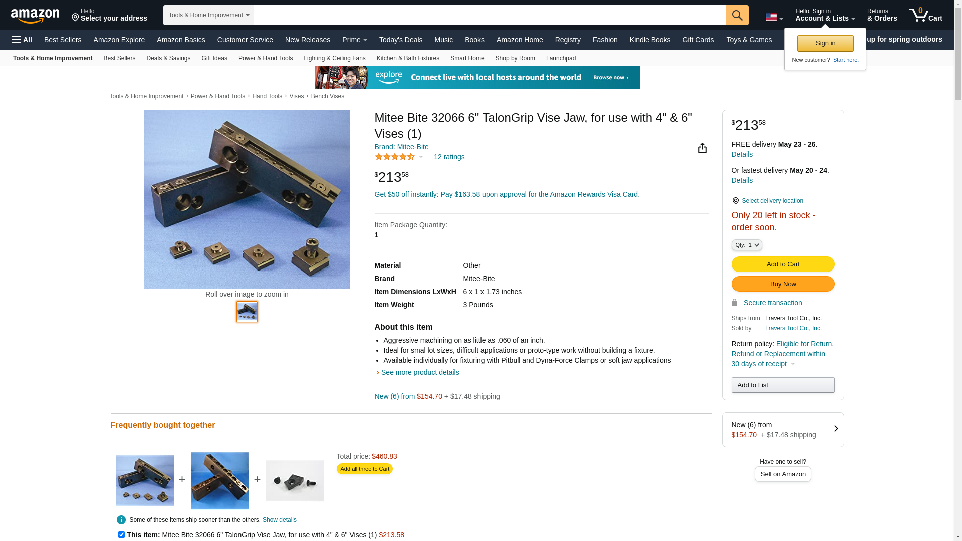Click the search input field
This screenshot has width=962, height=541.
pyautogui.click(x=490, y=15)
